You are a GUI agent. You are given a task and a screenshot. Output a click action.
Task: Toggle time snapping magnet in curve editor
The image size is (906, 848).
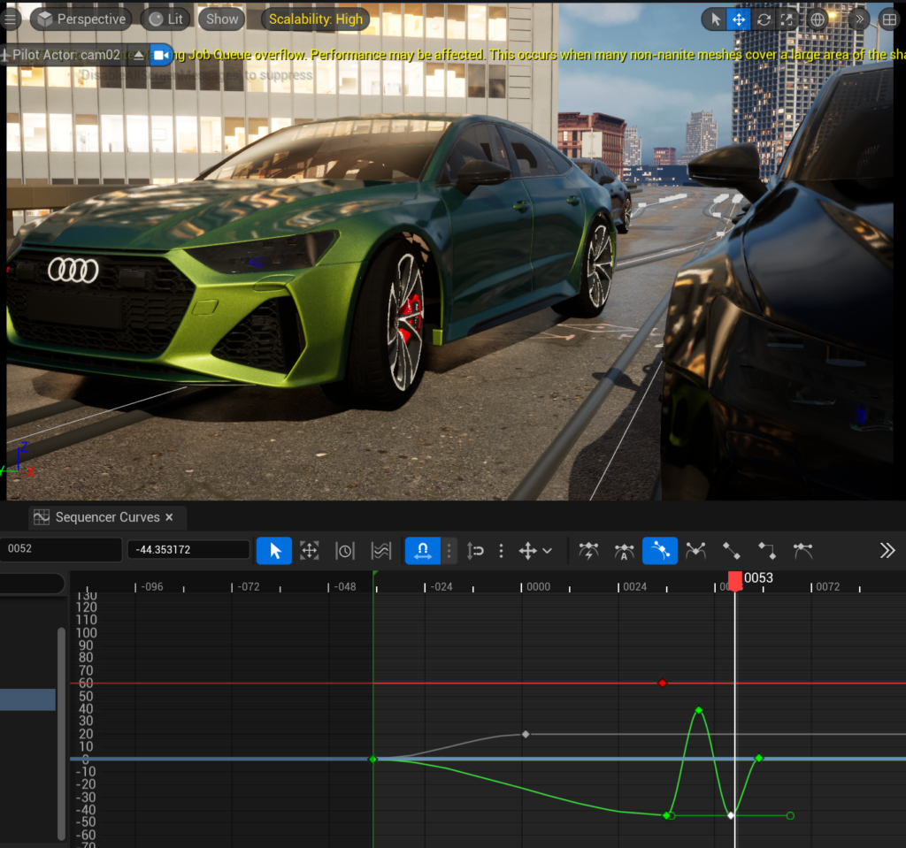click(422, 551)
